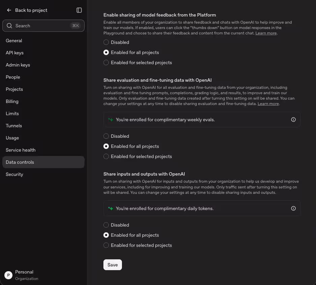The width and height of the screenshot is (316, 285).
Task: Open Learn more link for model feedback sharing
Action: pos(266,33)
